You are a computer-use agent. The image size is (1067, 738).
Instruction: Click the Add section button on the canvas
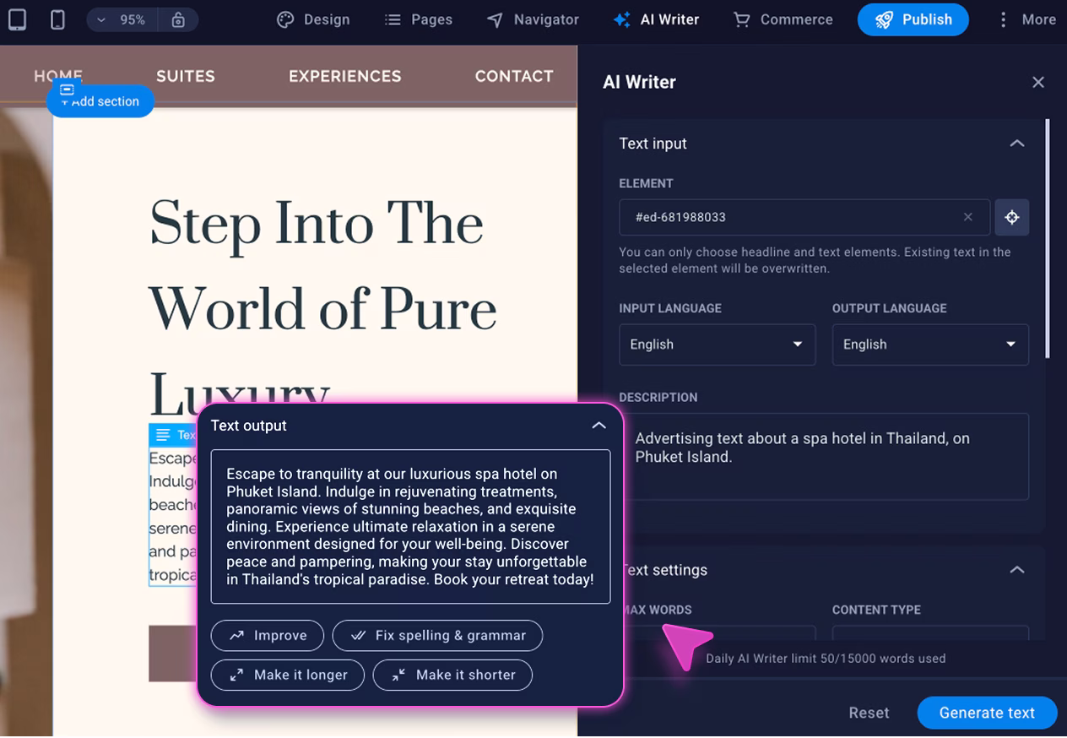(100, 100)
